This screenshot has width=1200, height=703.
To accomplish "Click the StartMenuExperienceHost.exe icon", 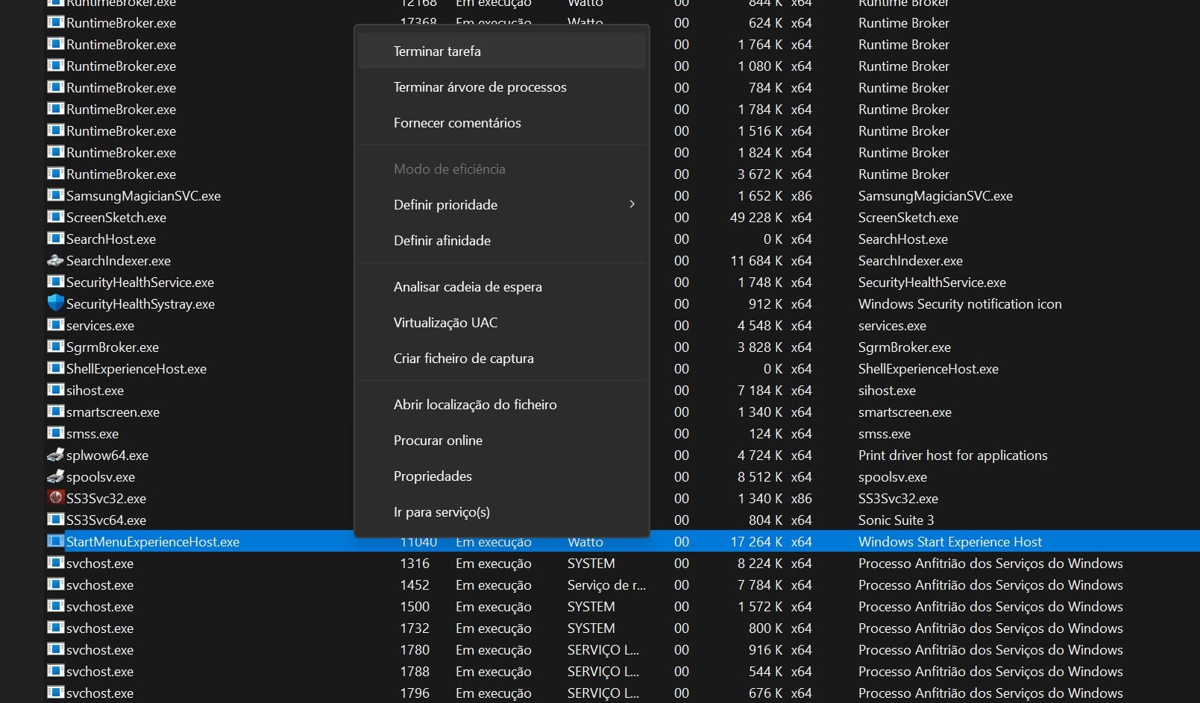I will pos(55,541).
